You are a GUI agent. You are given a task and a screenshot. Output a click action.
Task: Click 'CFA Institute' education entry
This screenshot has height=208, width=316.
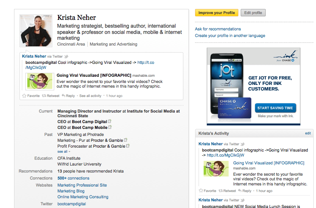tap(69, 158)
